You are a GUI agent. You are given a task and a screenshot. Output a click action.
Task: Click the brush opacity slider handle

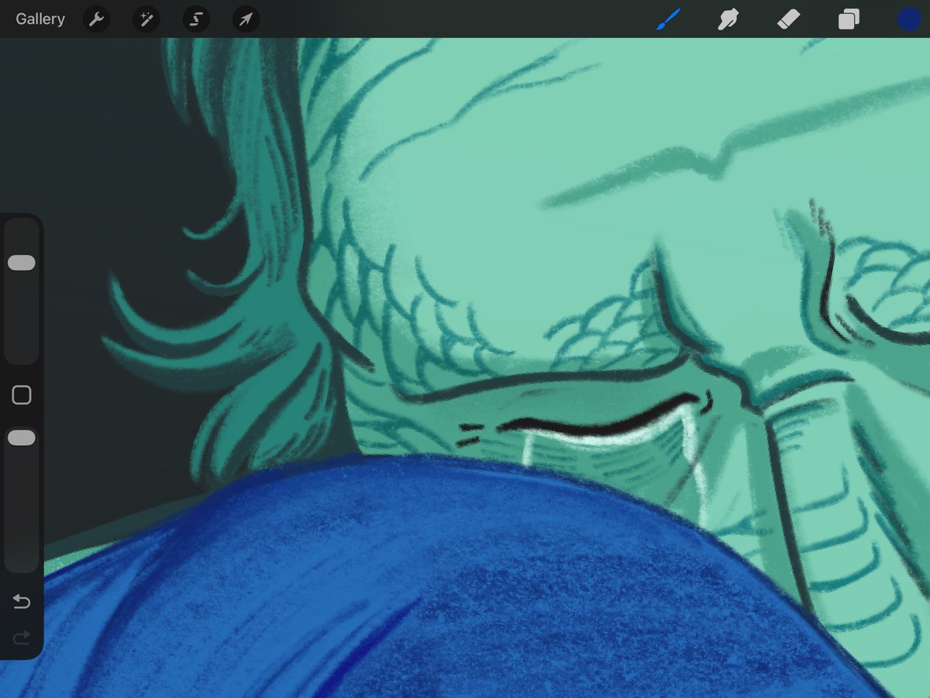point(22,438)
